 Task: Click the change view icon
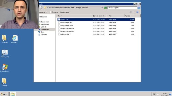(x=131, y=12)
